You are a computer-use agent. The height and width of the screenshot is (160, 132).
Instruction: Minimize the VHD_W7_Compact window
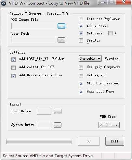(103, 2)
